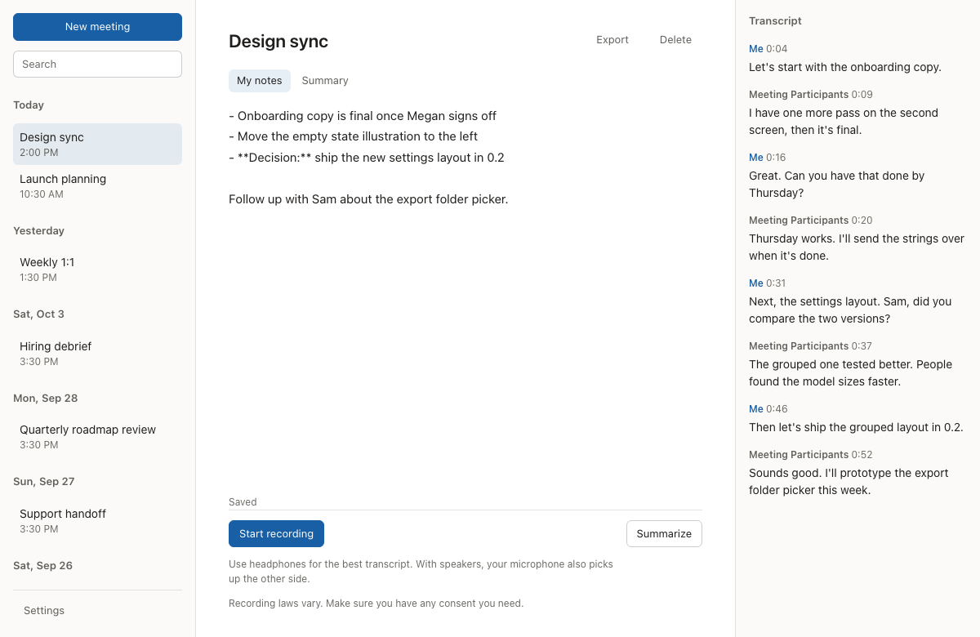Click the Saved status text
Viewport: 980px width, 637px height.
click(243, 502)
